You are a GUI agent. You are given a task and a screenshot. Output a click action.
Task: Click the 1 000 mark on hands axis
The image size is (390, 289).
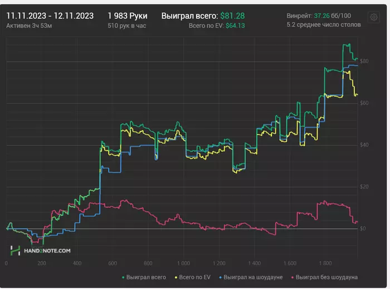click(183, 263)
